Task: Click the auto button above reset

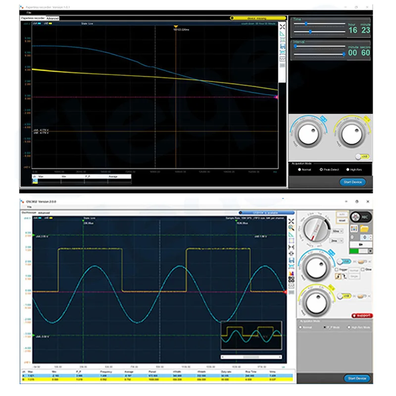Action: tap(342, 214)
